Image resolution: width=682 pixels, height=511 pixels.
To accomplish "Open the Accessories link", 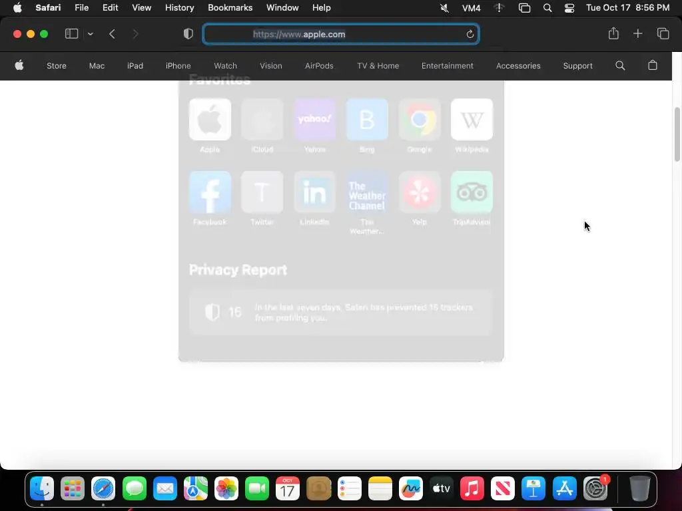I will [x=518, y=66].
